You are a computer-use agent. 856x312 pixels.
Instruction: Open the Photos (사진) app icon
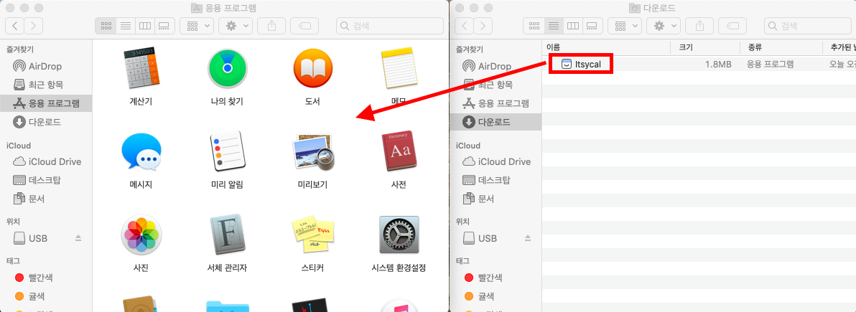(141, 235)
